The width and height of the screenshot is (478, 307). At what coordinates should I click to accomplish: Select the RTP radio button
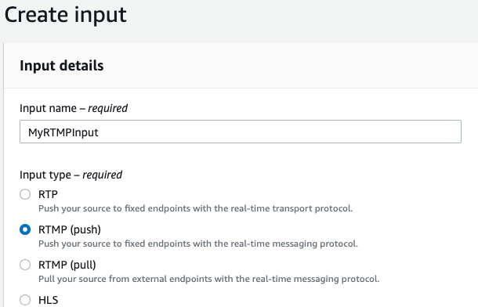25,194
